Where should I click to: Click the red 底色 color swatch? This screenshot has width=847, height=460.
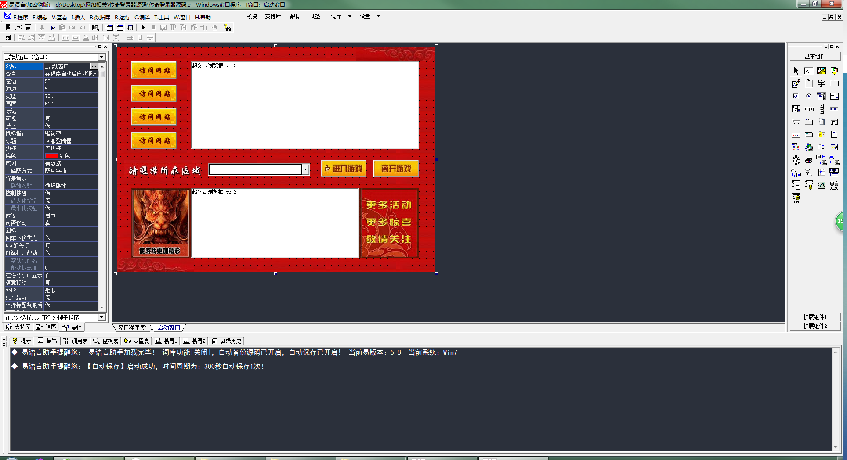pyautogui.click(x=51, y=156)
